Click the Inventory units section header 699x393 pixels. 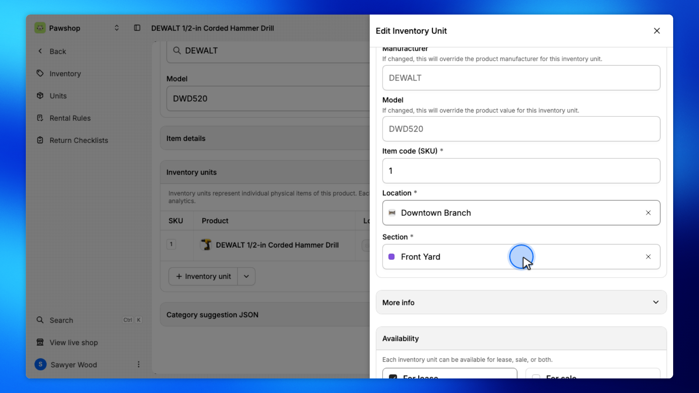[265, 172]
